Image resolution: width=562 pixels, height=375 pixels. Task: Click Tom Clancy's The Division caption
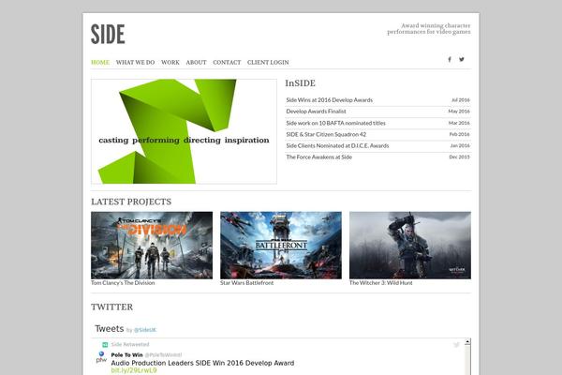pyautogui.click(x=123, y=283)
